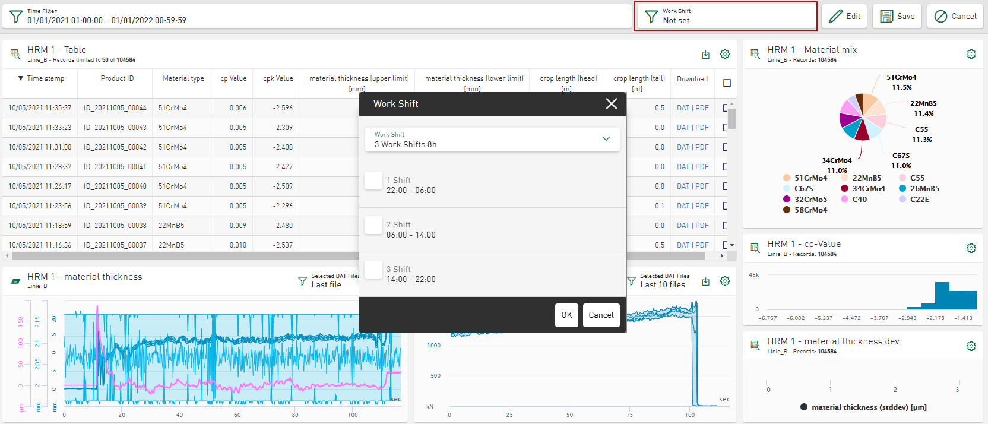This screenshot has height=424, width=988.
Task: Check the 1 Shift 22:00 - 06:00 checkbox
Action: [x=373, y=181]
